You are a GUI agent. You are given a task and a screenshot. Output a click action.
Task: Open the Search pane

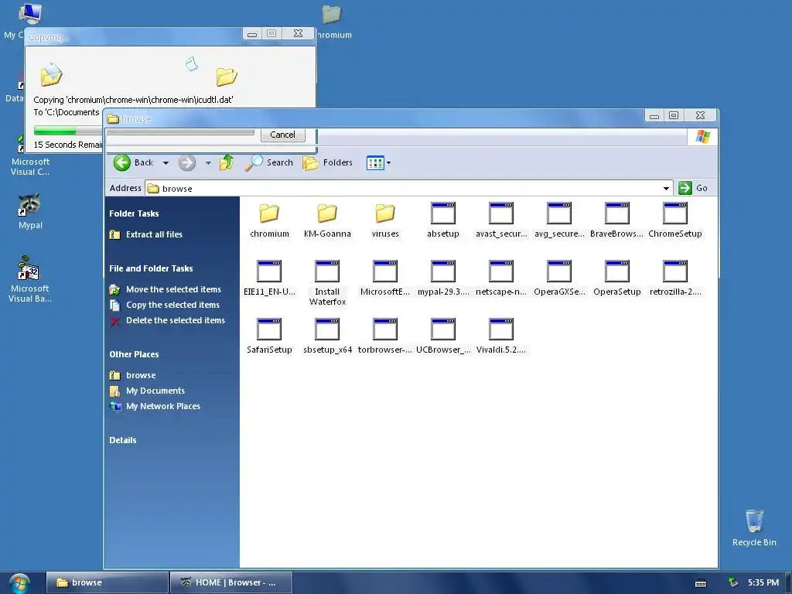pos(268,162)
